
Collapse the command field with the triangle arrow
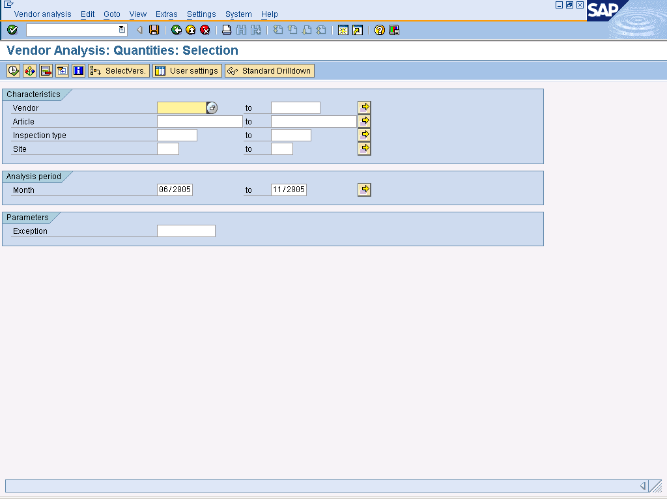tap(139, 30)
